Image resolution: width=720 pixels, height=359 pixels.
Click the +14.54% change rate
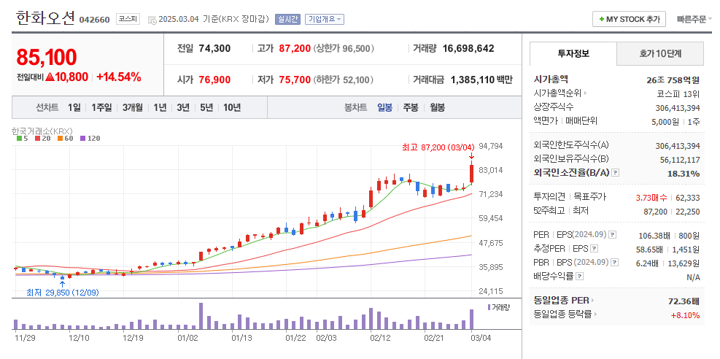click(x=118, y=77)
